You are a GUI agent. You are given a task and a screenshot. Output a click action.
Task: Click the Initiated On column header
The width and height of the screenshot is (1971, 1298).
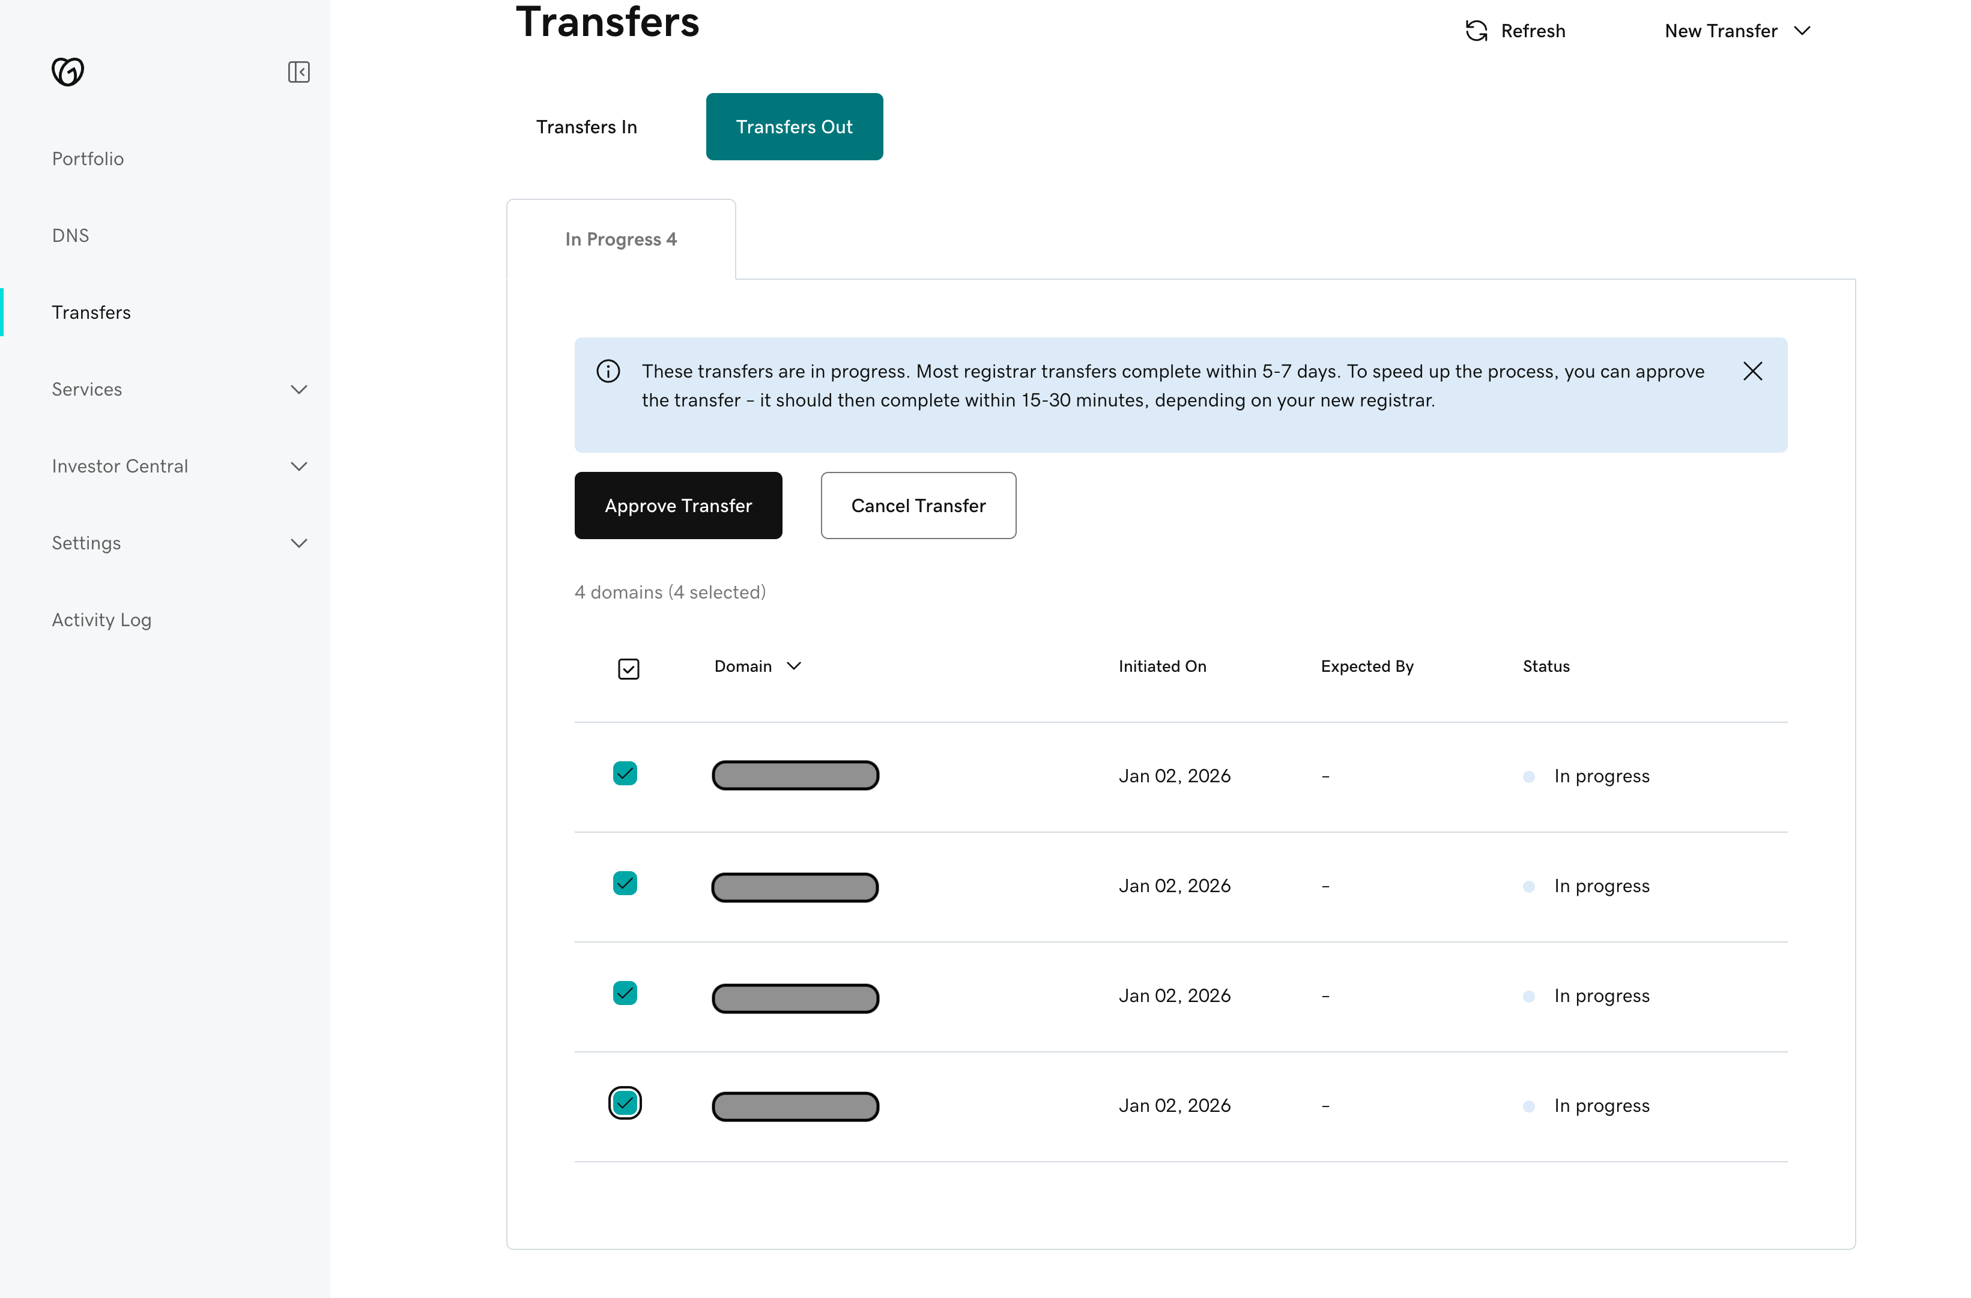[1162, 666]
